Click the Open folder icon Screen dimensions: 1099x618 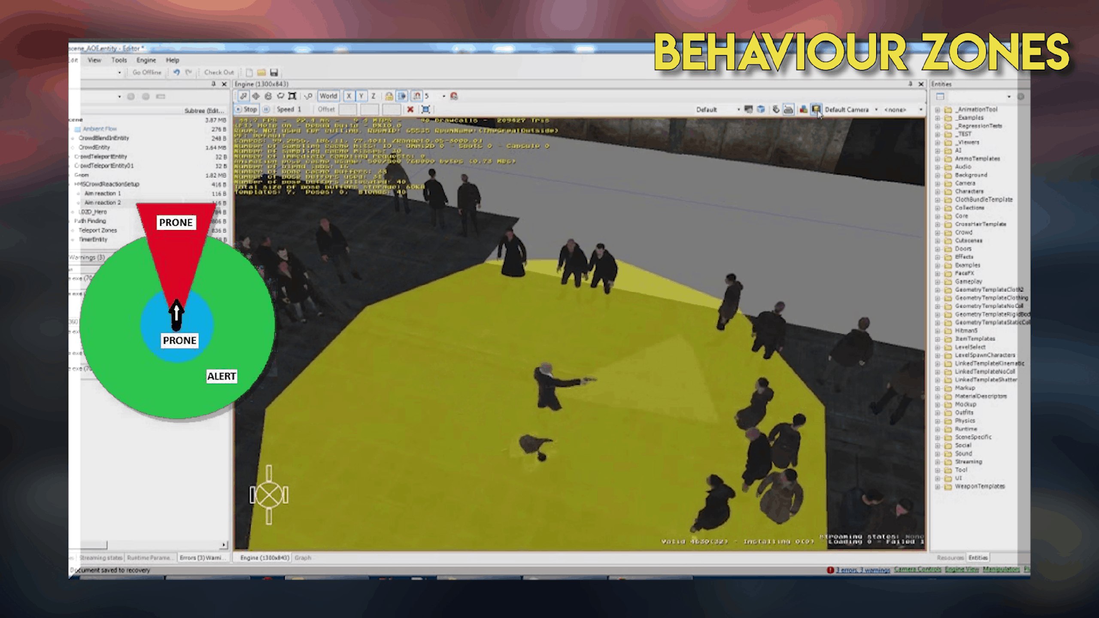[261, 73]
